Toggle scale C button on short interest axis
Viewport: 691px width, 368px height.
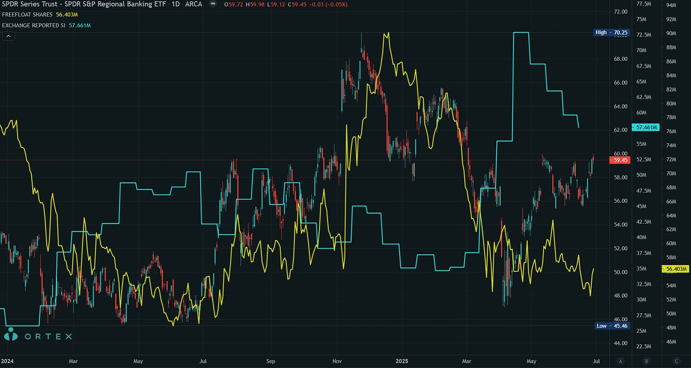(676, 361)
